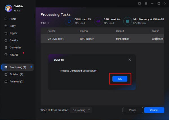169x120 pixels.
Task: Click the Processing list icon
Action: click(x=6, y=67)
